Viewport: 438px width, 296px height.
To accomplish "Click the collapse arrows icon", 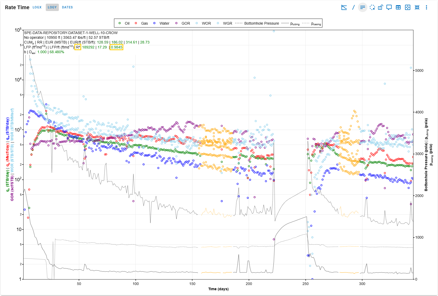I will point(417,7).
